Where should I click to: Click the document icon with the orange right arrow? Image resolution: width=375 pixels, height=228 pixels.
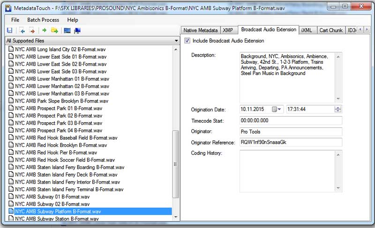tap(32, 30)
